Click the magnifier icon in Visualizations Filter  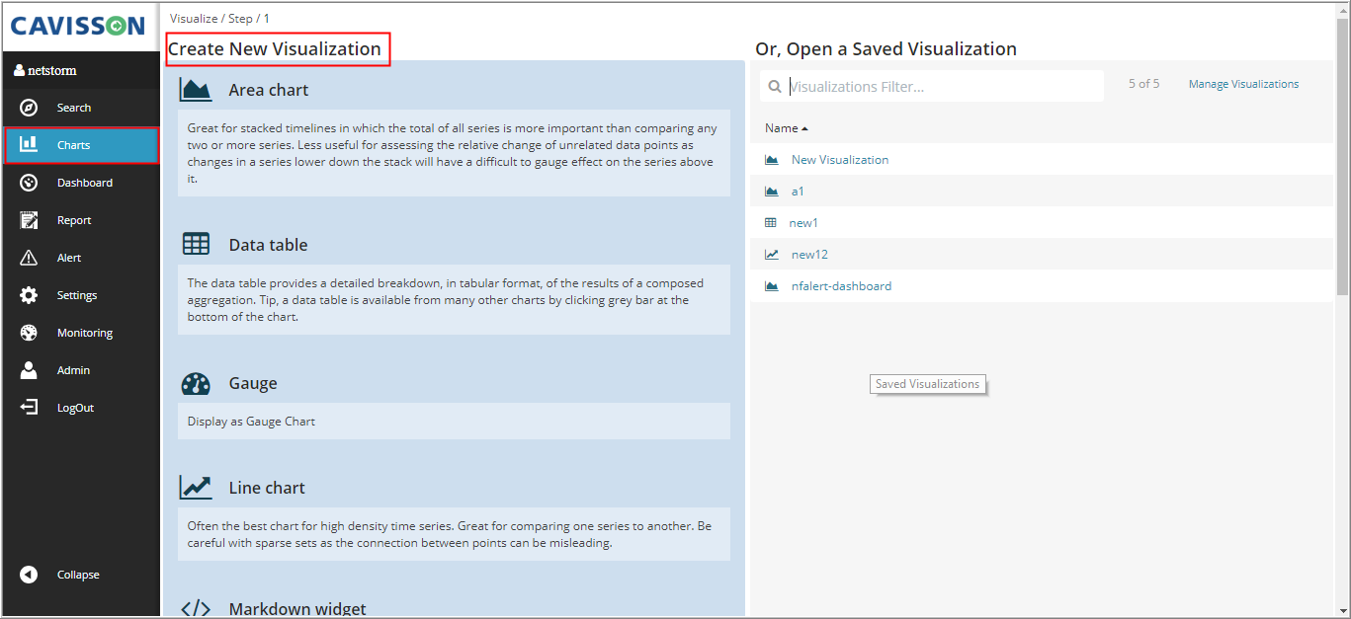coord(775,87)
